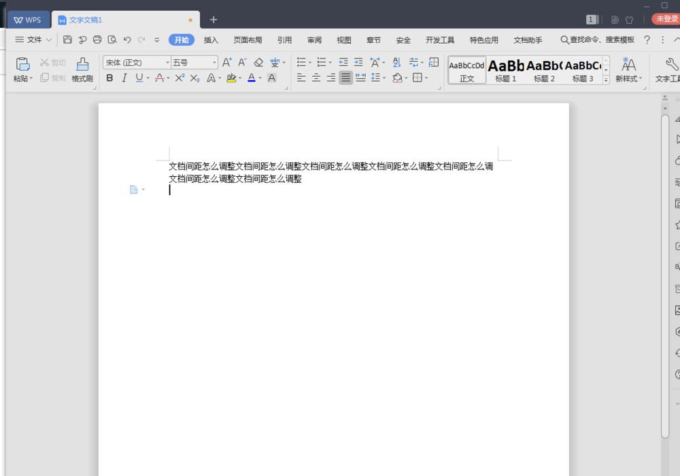Increase font size with A+ icon

[227, 63]
